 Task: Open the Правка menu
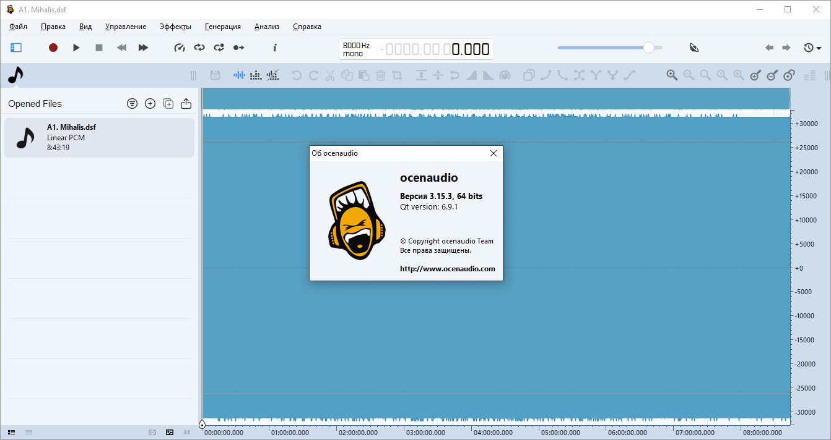[53, 27]
